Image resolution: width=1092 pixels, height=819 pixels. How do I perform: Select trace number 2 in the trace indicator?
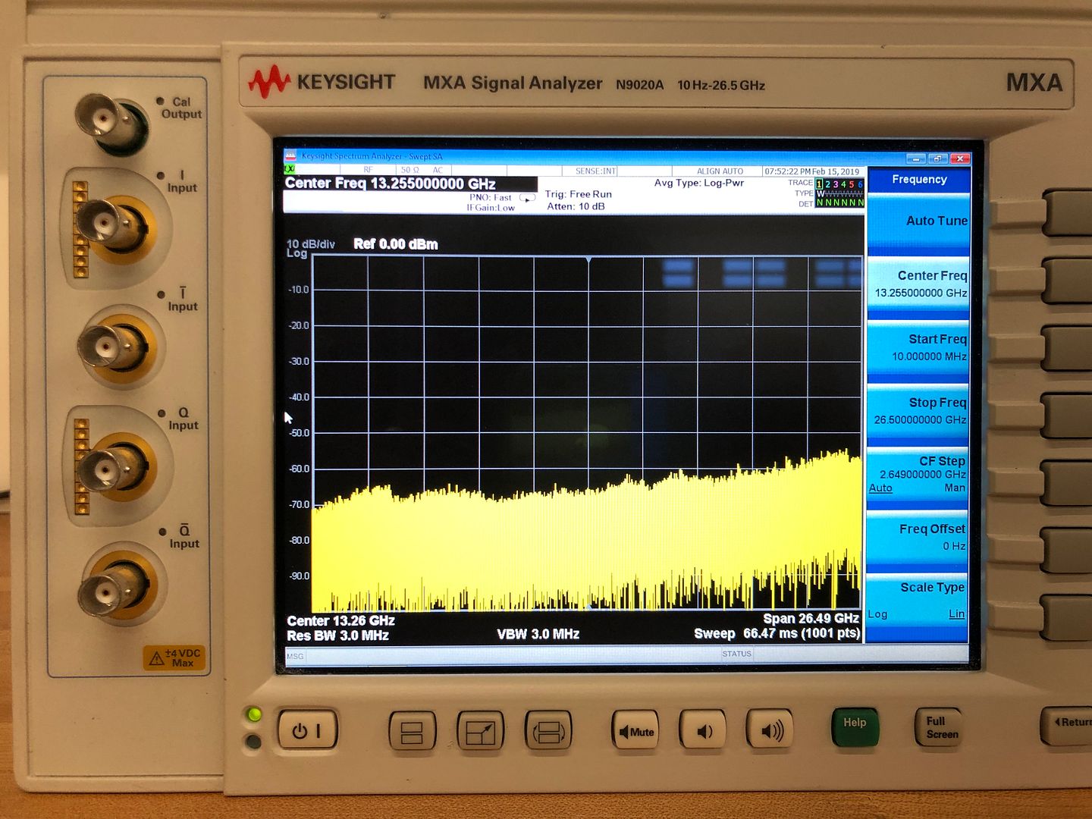(827, 184)
